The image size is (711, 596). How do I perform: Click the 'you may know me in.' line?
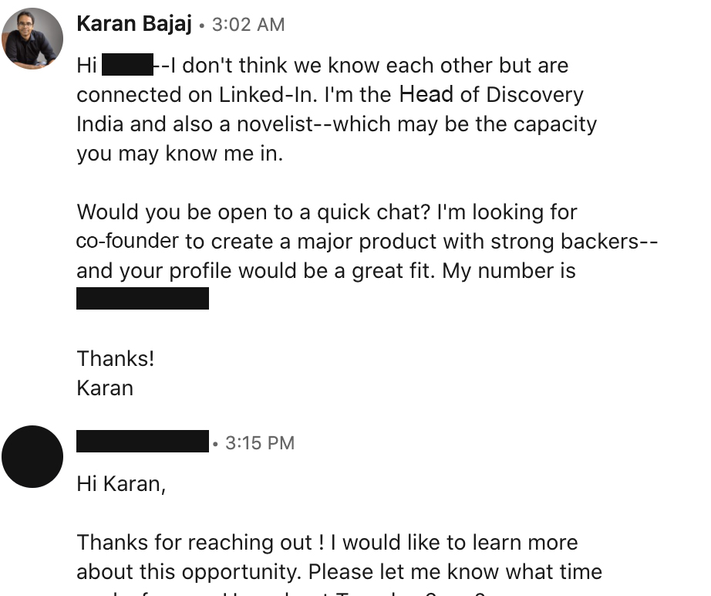180,154
